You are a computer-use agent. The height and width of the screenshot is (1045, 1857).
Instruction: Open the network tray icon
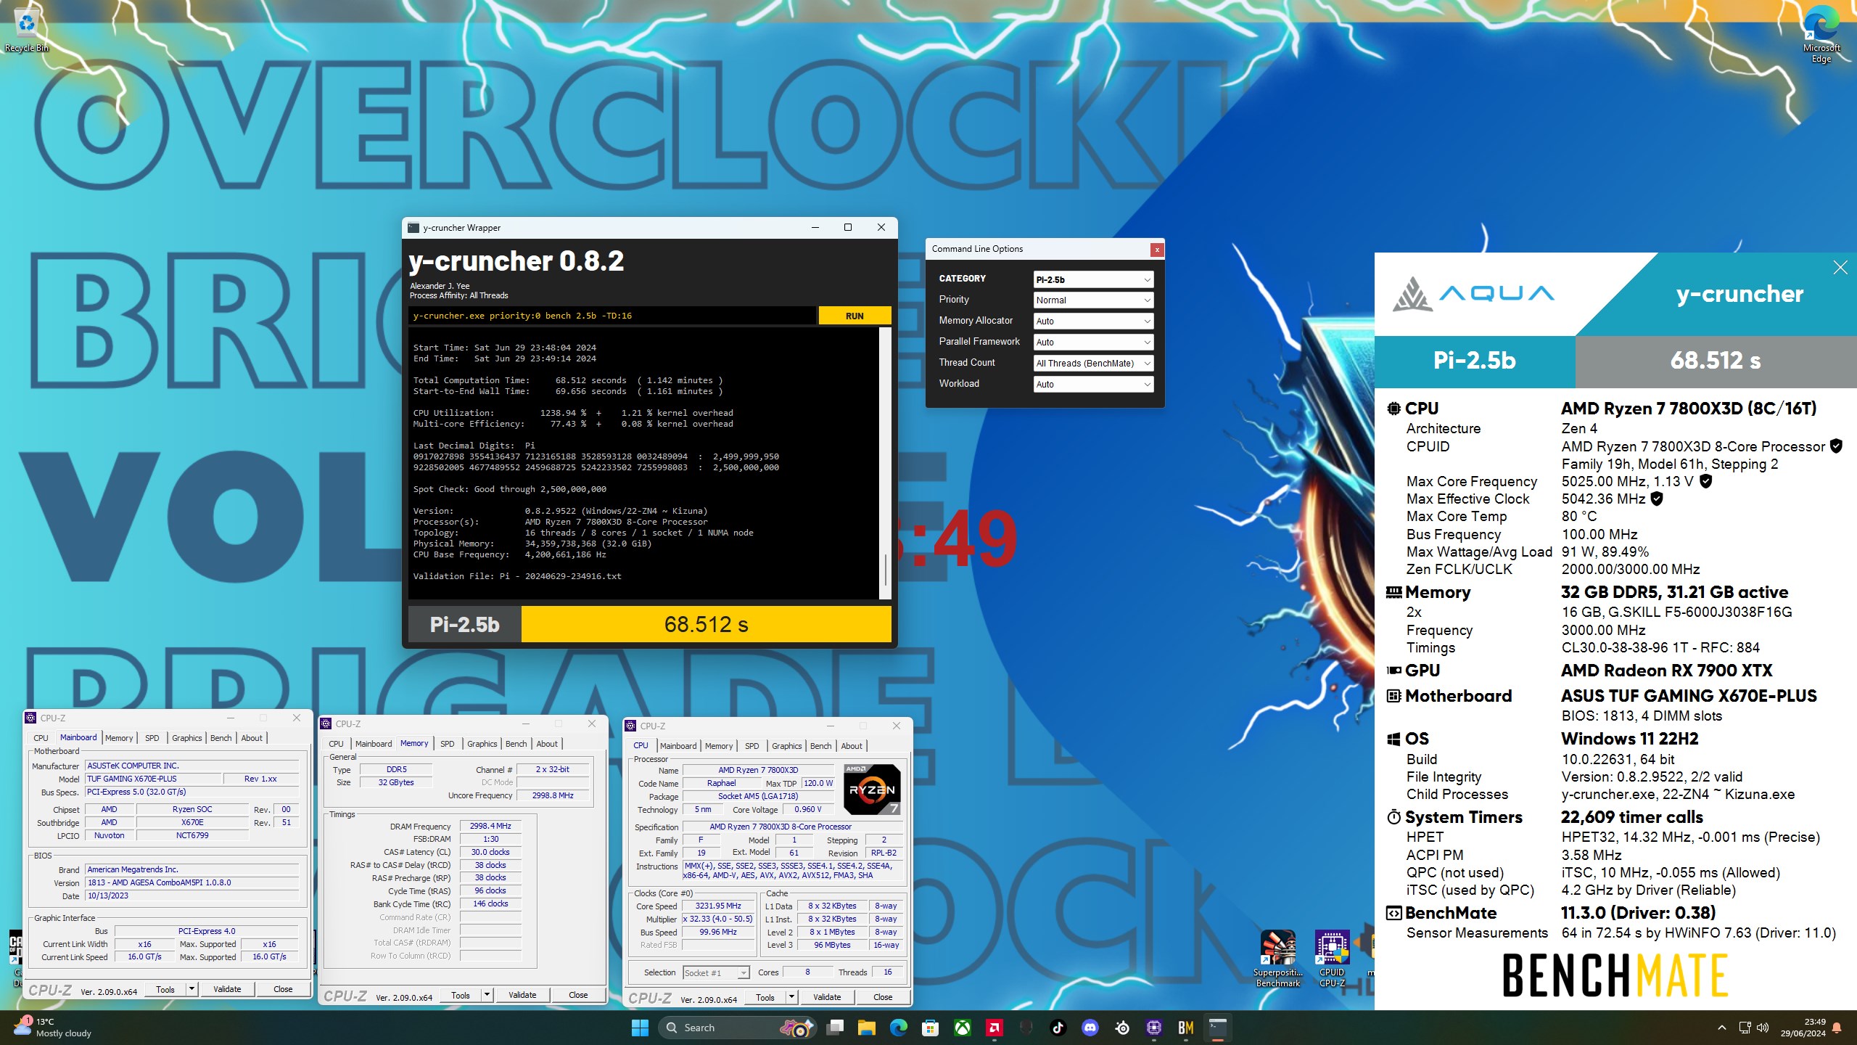pos(1745,1028)
